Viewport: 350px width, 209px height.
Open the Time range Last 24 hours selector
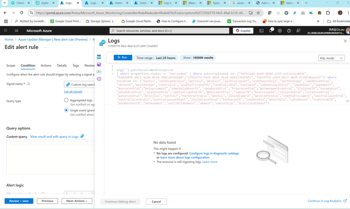click(156, 58)
